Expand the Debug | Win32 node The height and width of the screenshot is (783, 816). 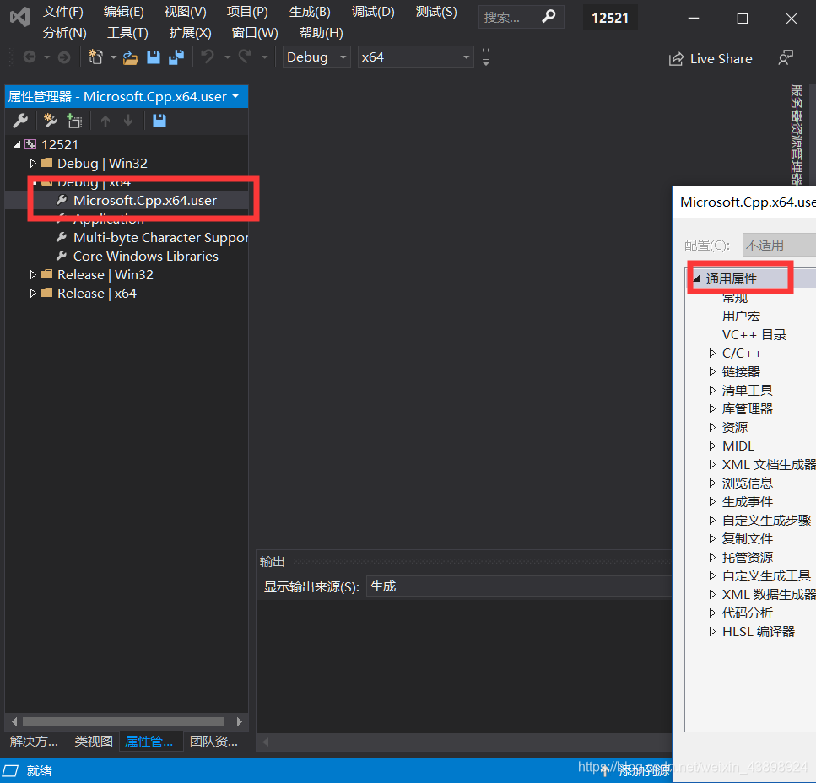(32, 164)
